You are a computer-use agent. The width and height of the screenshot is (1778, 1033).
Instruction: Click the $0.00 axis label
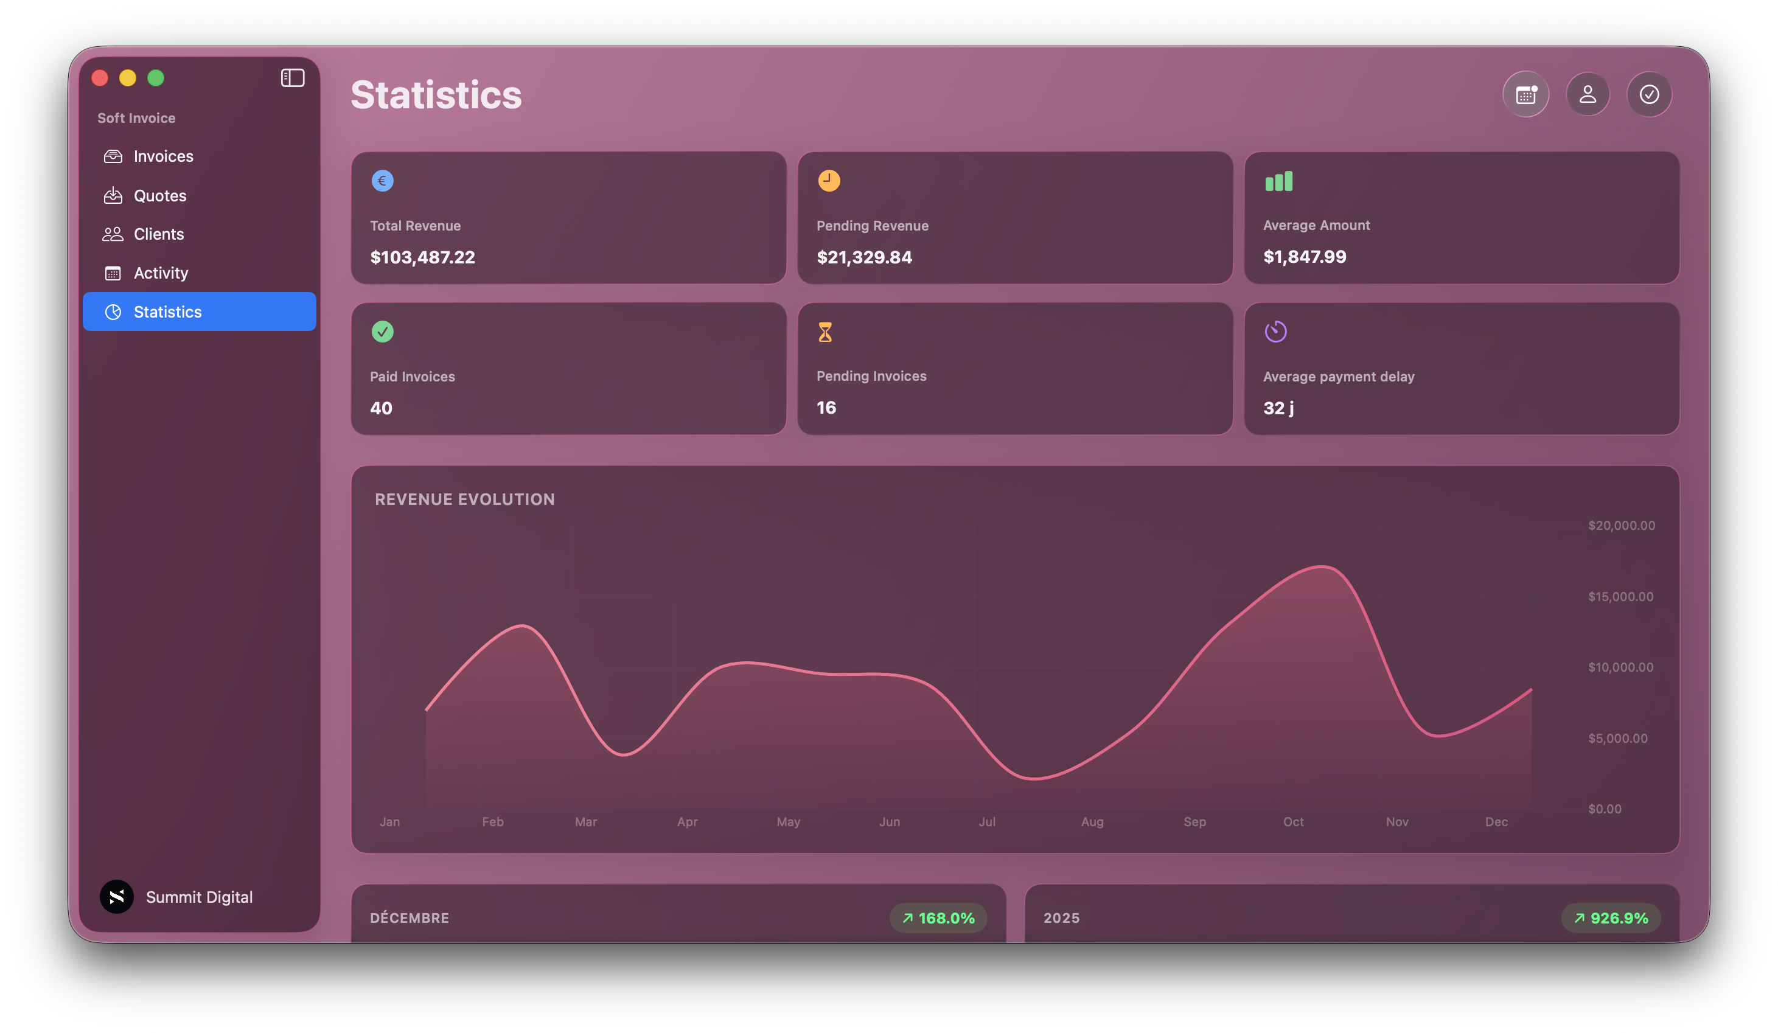[1605, 809]
